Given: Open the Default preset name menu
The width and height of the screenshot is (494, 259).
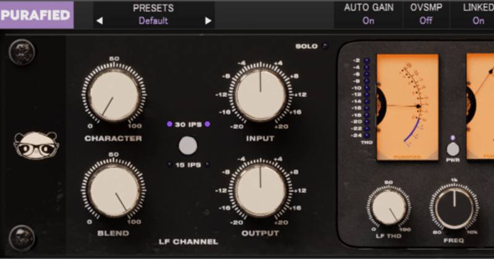Looking at the screenshot, I should pyautogui.click(x=153, y=21).
